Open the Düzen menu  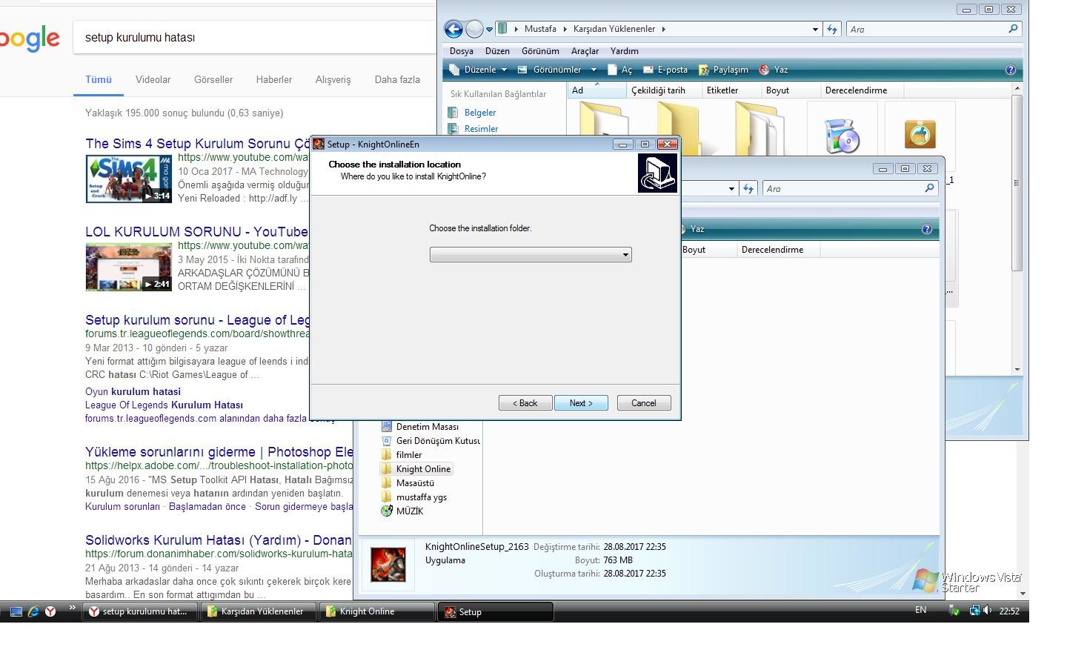(497, 51)
